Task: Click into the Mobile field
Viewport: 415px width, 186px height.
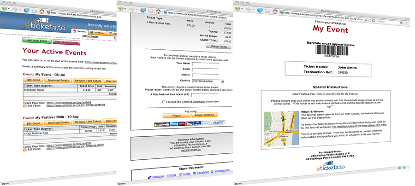Action: click(205, 76)
